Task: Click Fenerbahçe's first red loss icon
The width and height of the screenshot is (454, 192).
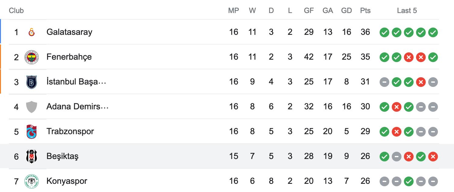Action: pyautogui.click(x=409, y=57)
